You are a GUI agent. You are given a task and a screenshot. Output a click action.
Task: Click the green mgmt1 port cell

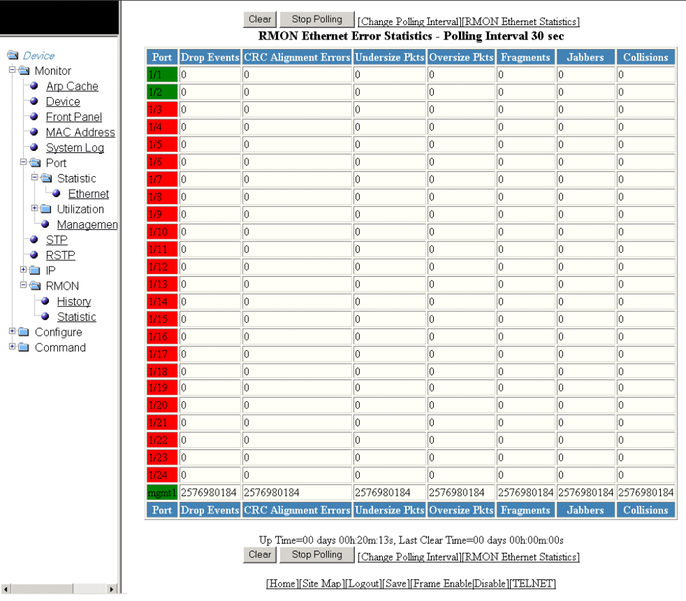coord(162,492)
